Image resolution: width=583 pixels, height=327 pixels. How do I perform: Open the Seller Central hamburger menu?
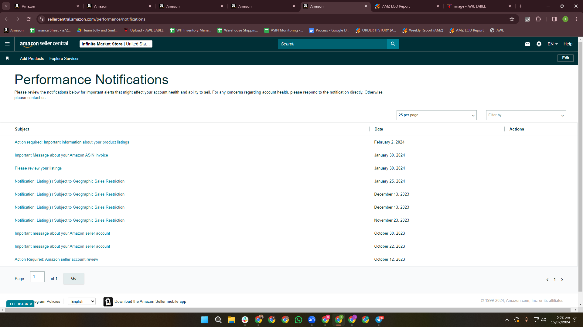[7, 44]
